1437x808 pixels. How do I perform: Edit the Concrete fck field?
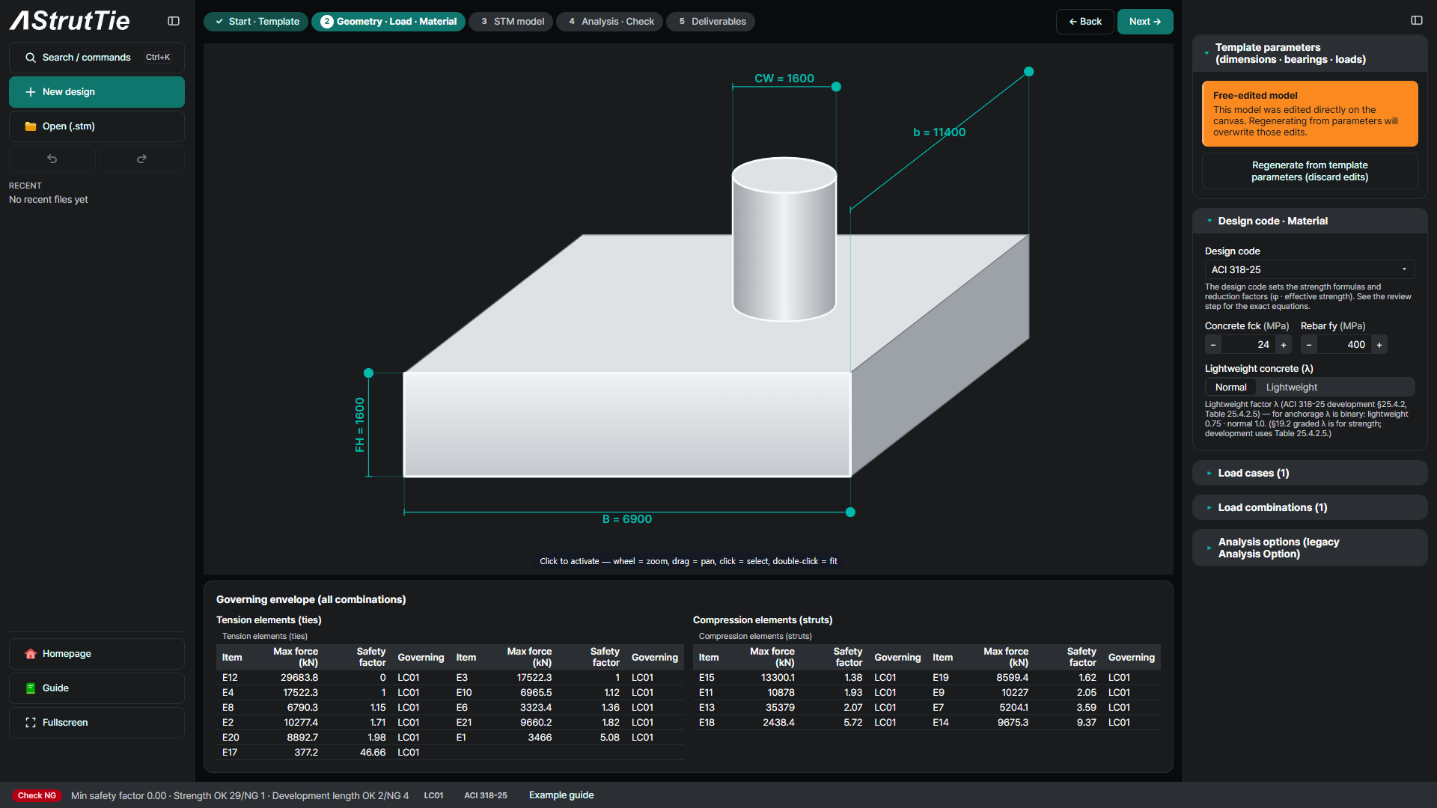point(1248,345)
